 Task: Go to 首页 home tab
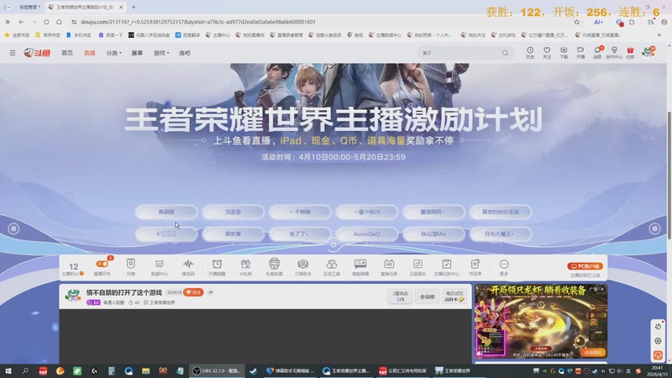coord(67,53)
